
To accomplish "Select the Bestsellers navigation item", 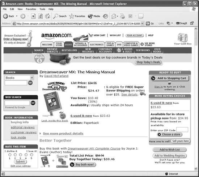I will [69, 50].
